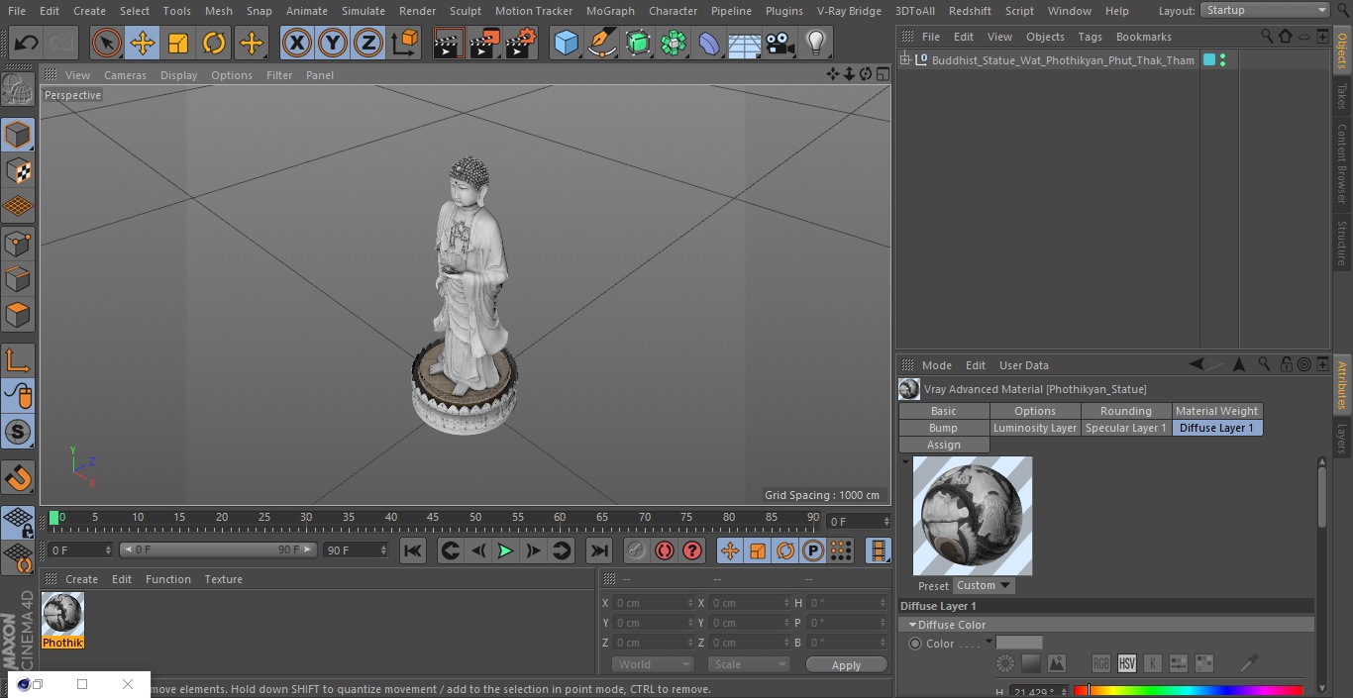Click the diffuse Color swatch
The image size is (1353, 698).
click(1019, 643)
